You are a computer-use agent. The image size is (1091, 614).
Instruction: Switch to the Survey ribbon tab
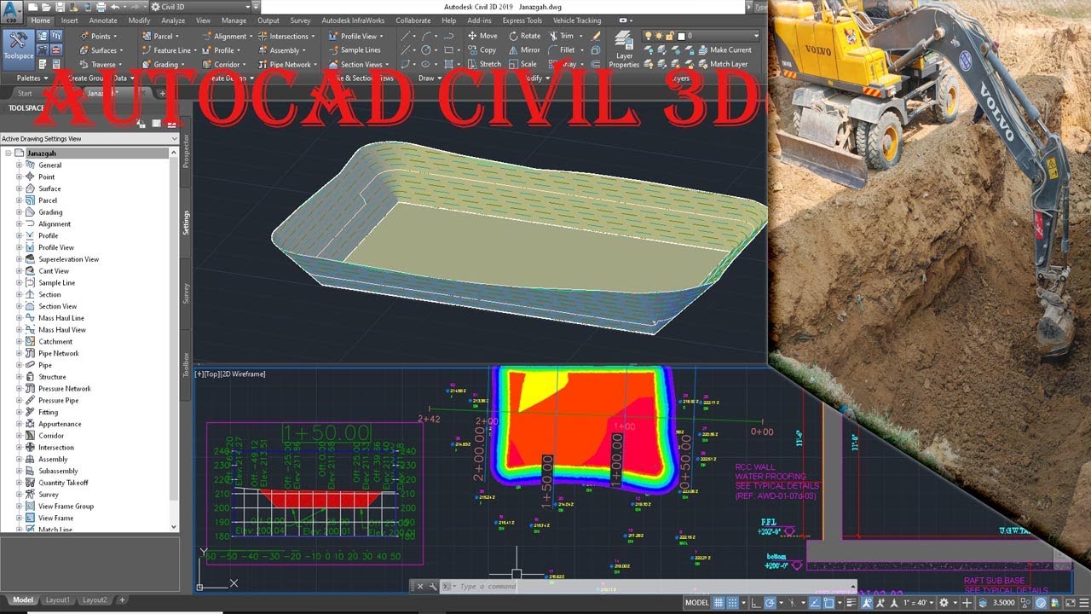300,20
